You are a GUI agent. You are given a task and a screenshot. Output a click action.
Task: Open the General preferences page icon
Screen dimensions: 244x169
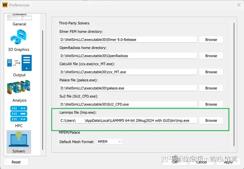point(19,17)
